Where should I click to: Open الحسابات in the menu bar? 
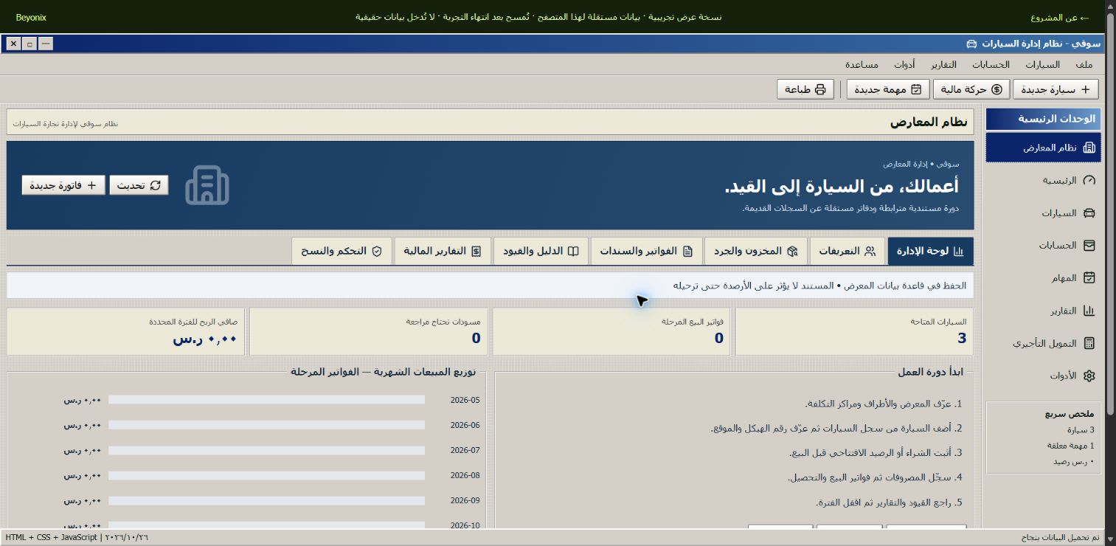point(991,65)
